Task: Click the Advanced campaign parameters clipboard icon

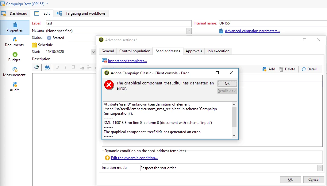Action: click(221, 31)
